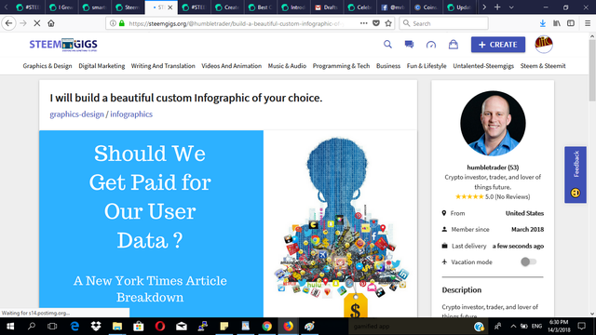The width and height of the screenshot is (596, 335).
Task: Open the dashboard speedometer icon
Action: coord(431,45)
